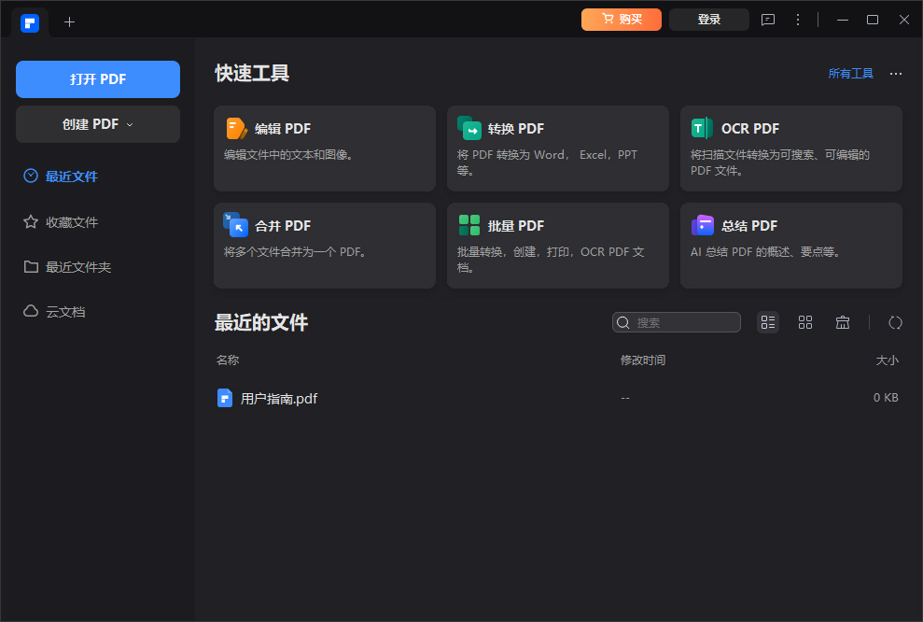This screenshot has height=622, width=923.
Task: Open the 合并 PDF tool
Action: [x=324, y=245]
